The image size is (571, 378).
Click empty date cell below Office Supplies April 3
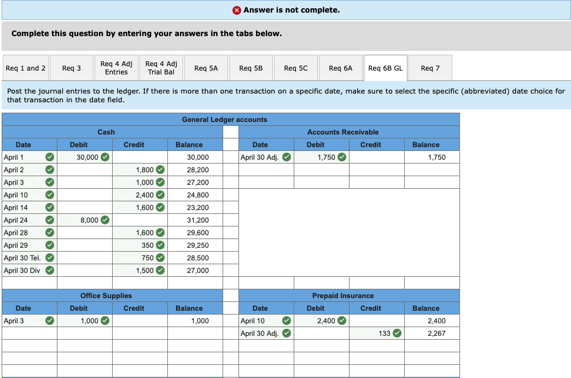click(x=30, y=333)
